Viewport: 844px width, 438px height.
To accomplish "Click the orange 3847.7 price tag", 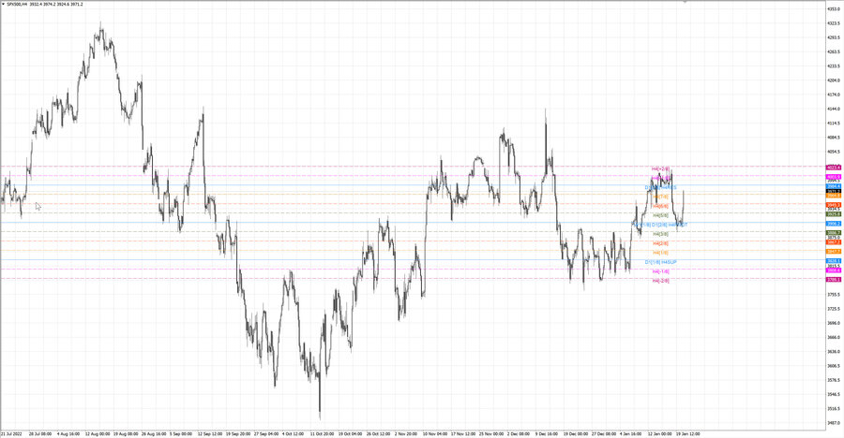I will coord(834,252).
